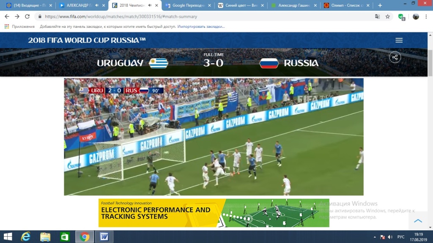Screen dimensions: 433x243
Task: Open the volume control in the tray
Action: coord(390,237)
